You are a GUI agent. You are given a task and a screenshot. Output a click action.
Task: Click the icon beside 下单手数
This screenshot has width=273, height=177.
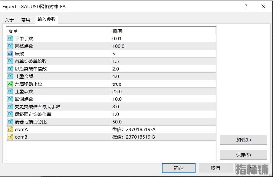pyautogui.click(x=10, y=38)
